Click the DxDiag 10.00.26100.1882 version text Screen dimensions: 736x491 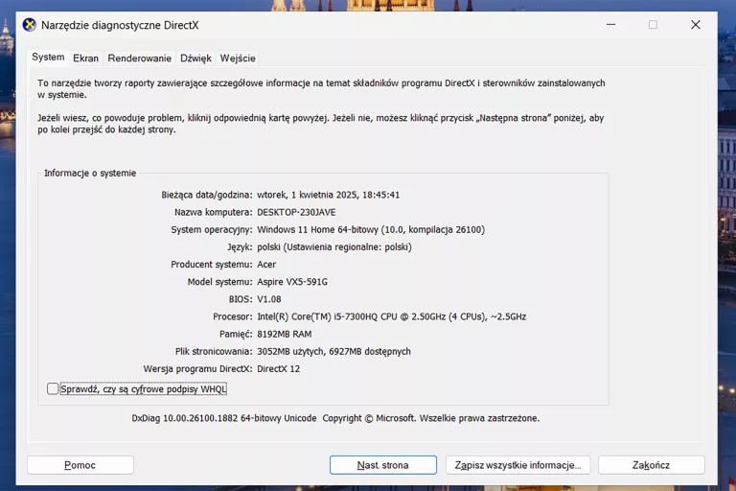click(x=224, y=418)
